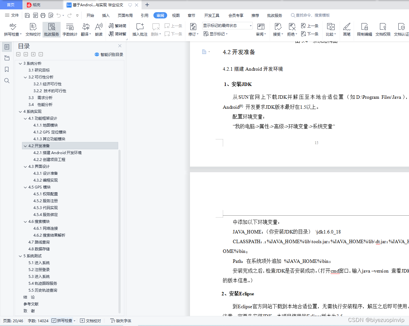The image size is (409, 326).
Task: Switch to the 插入 ribbon tab
Action: (x=106, y=15)
